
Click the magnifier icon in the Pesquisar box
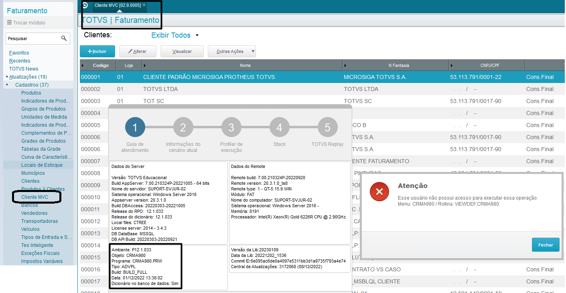(64, 38)
